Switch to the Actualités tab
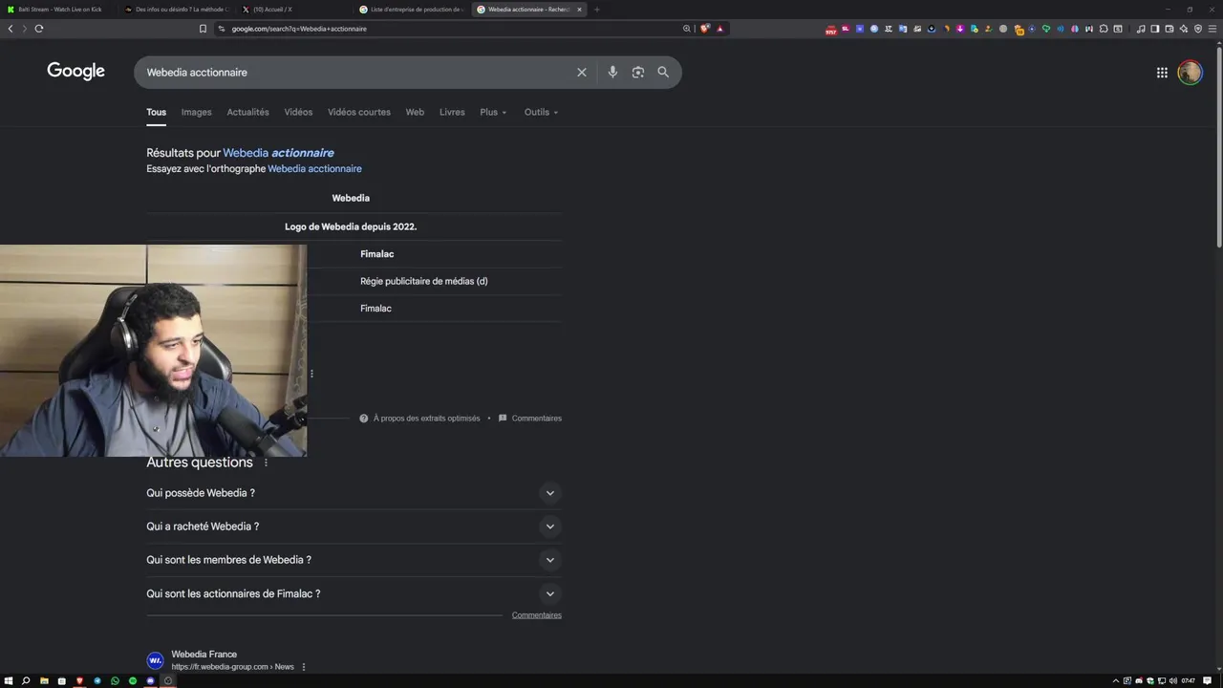1223x688 pixels. [247, 112]
